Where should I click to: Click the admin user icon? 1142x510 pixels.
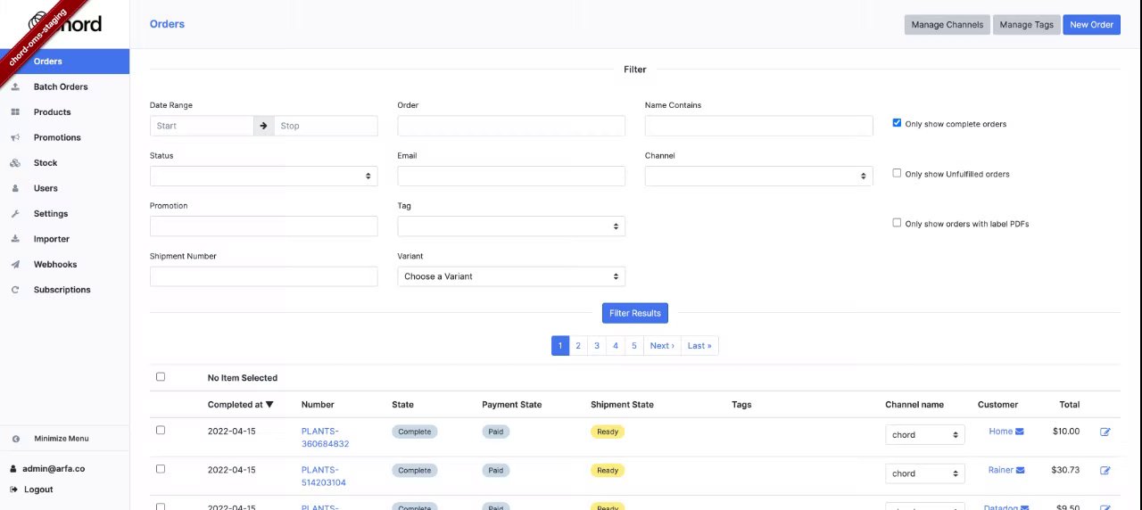(x=14, y=469)
